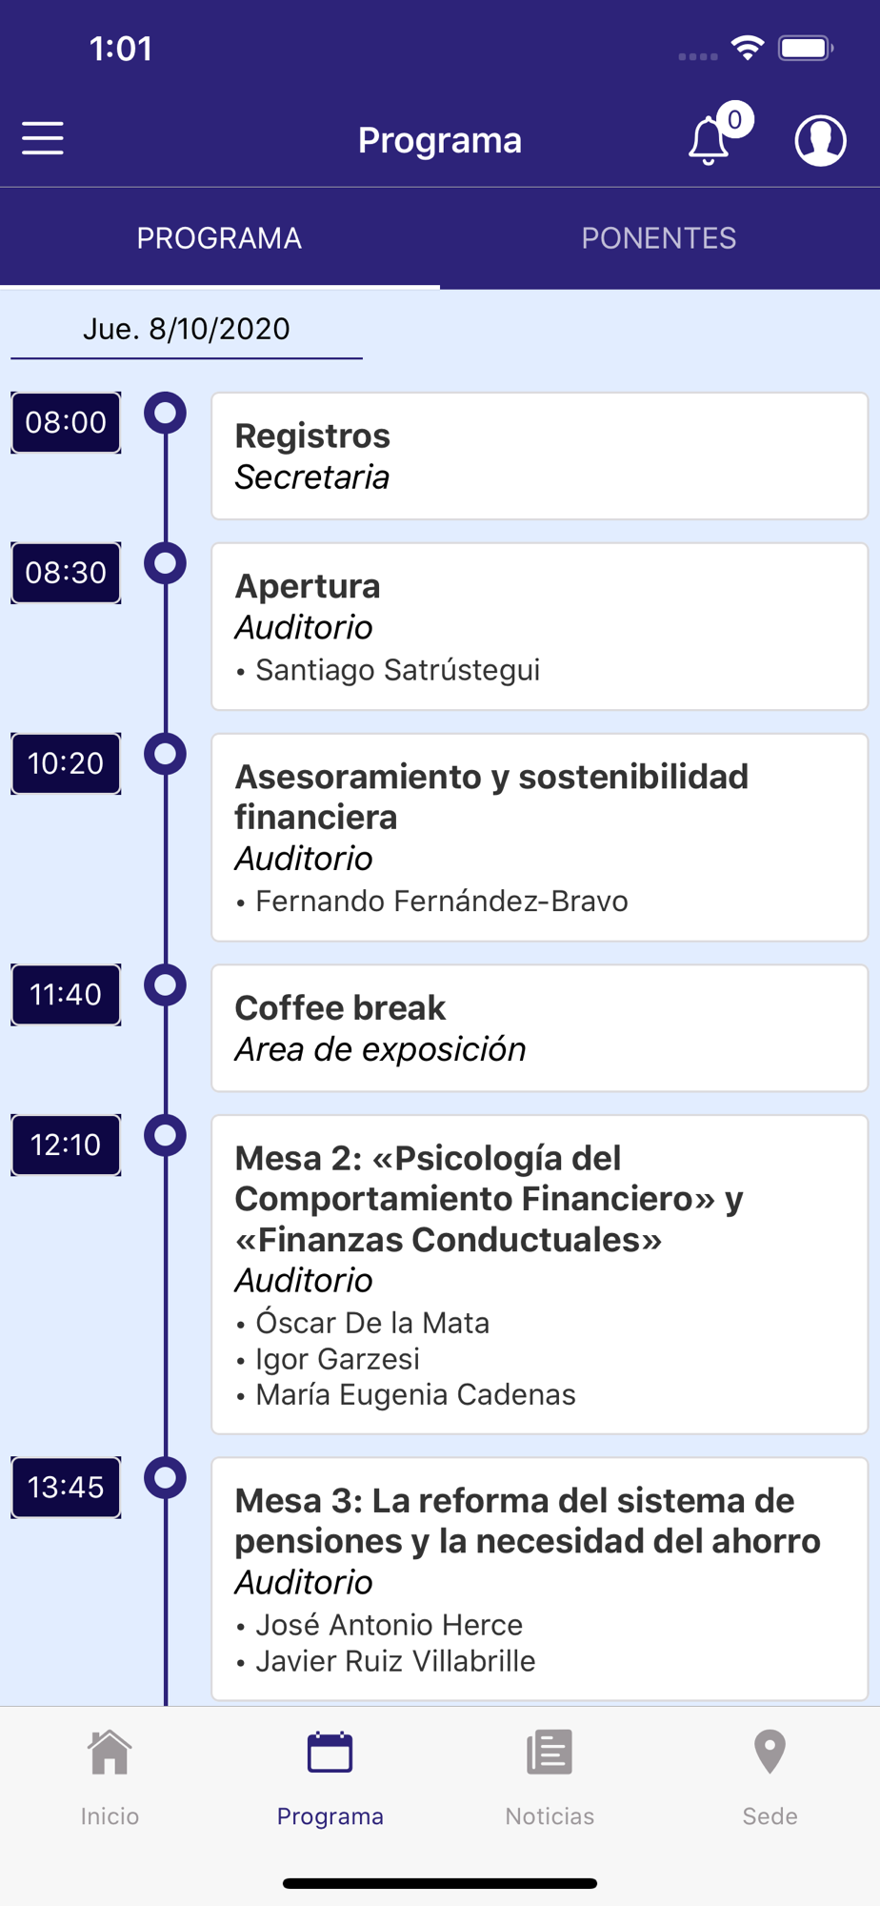Screen dimensions: 880x1906
Task: Tap the 12:10 time label
Action: (x=66, y=1145)
